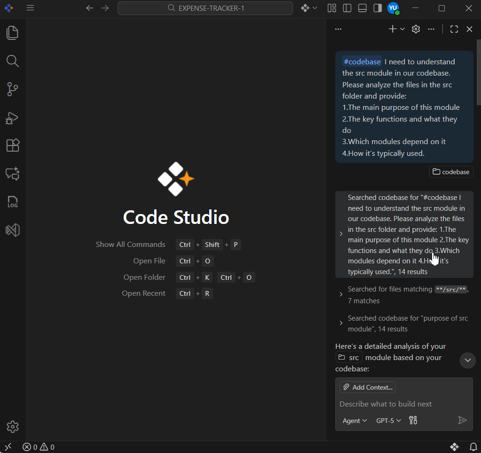Maximize the chat panel
Screen dimensions: 481x453
click(454, 29)
